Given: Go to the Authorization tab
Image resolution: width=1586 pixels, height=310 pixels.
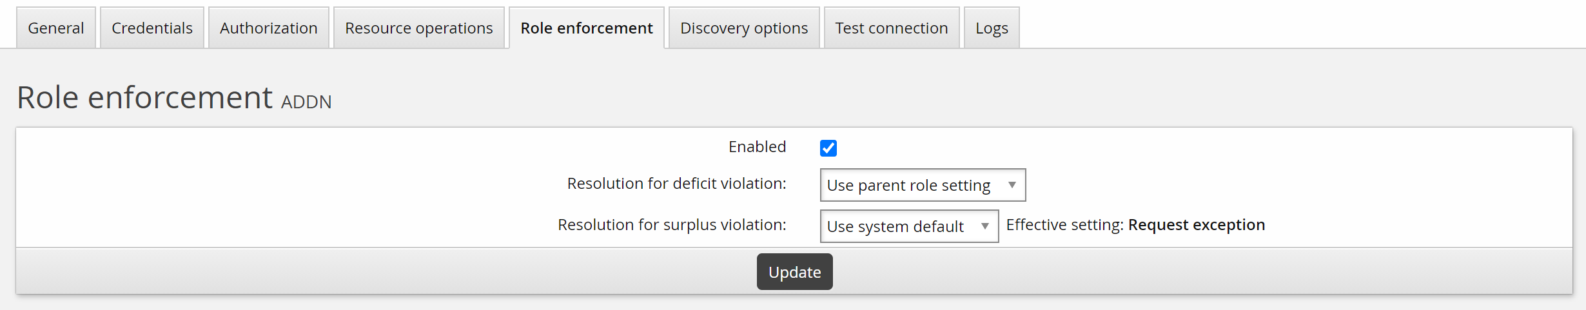Looking at the screenshot, I should tap(269, 28).
